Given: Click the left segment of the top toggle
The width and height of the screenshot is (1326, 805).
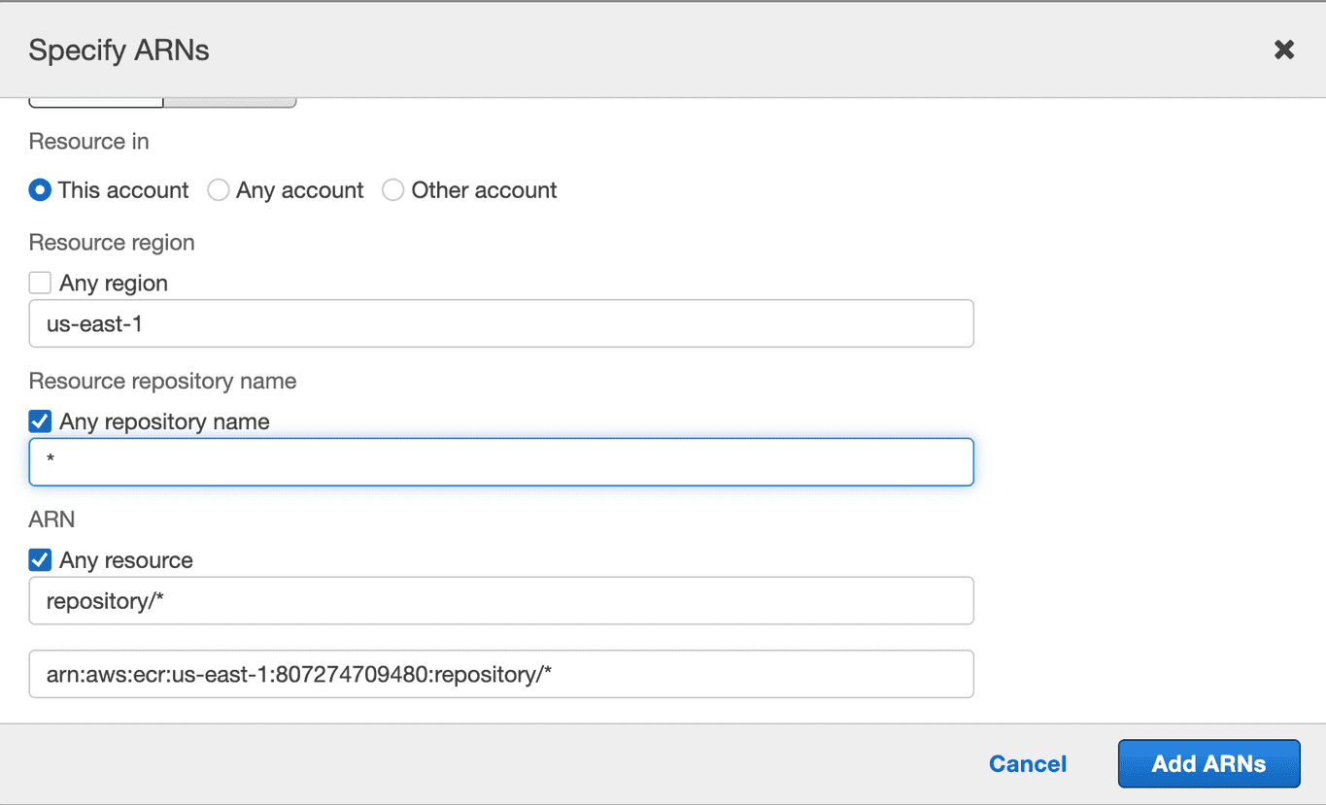Looking at the screenshot, I should 94,97.
